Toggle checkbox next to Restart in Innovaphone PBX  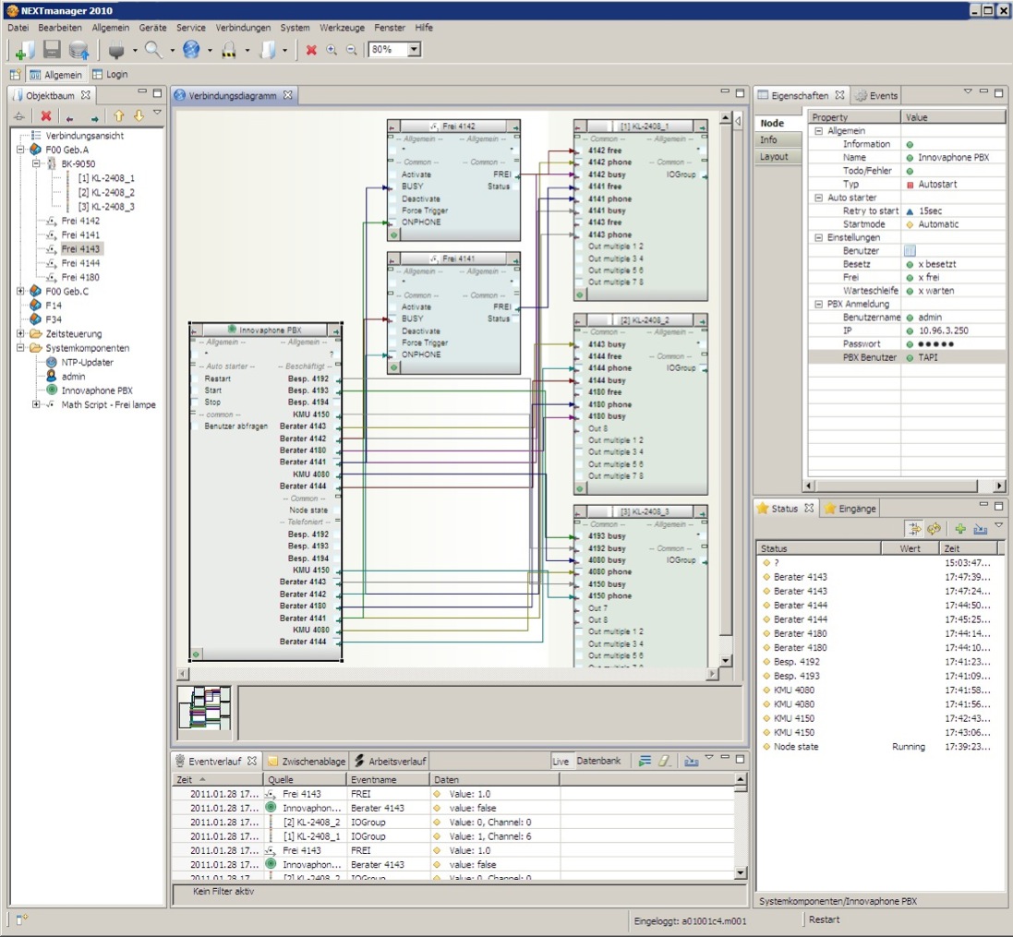195,379
